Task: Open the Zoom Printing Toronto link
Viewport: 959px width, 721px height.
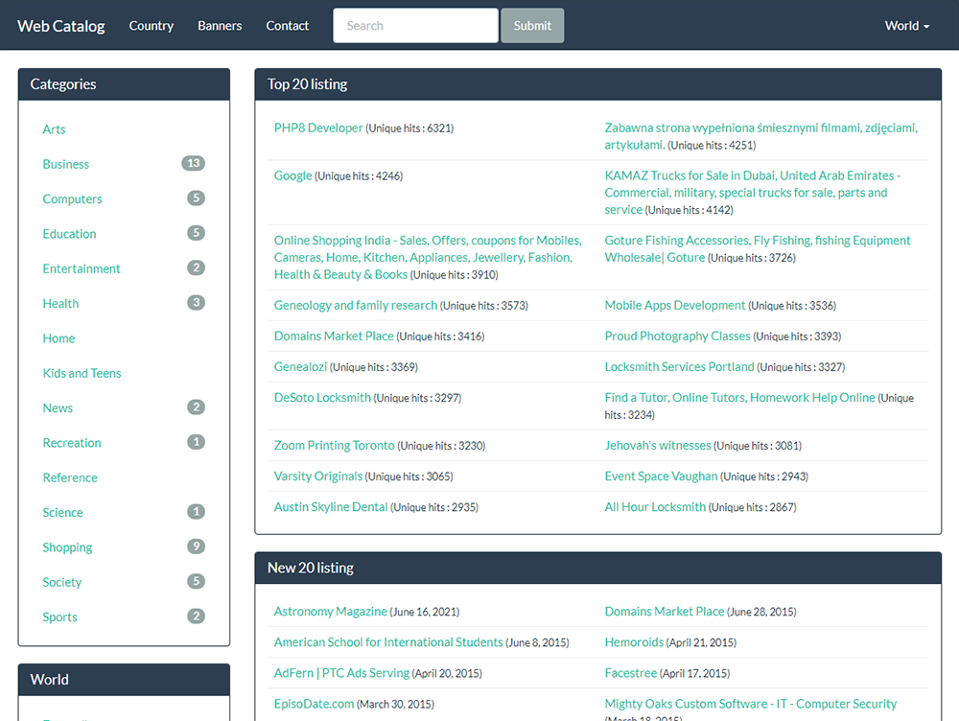Action: [x=336, y=445]
